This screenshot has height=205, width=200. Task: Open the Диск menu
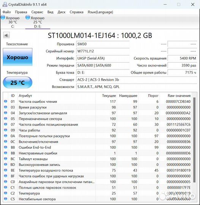click(x=62, y=12)
